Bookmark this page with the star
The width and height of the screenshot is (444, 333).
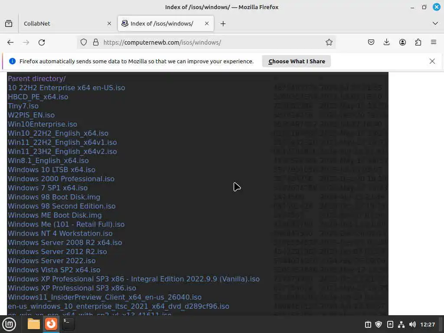[x=329, y=42]
